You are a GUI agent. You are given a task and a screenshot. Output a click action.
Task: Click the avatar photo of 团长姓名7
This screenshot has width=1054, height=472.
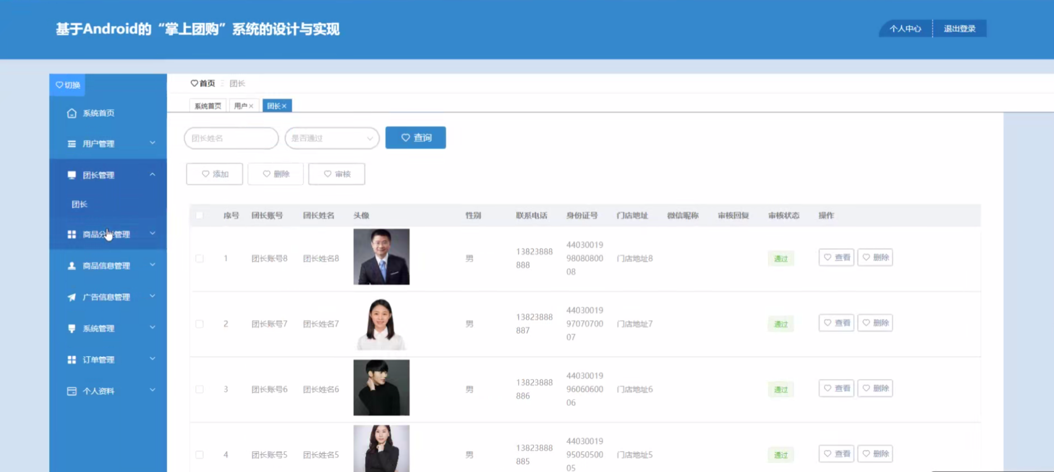coord(381,322)
